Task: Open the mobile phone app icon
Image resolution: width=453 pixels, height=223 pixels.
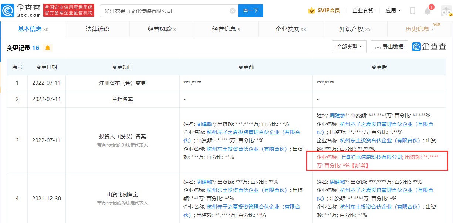Action: [x=413, y=11]
